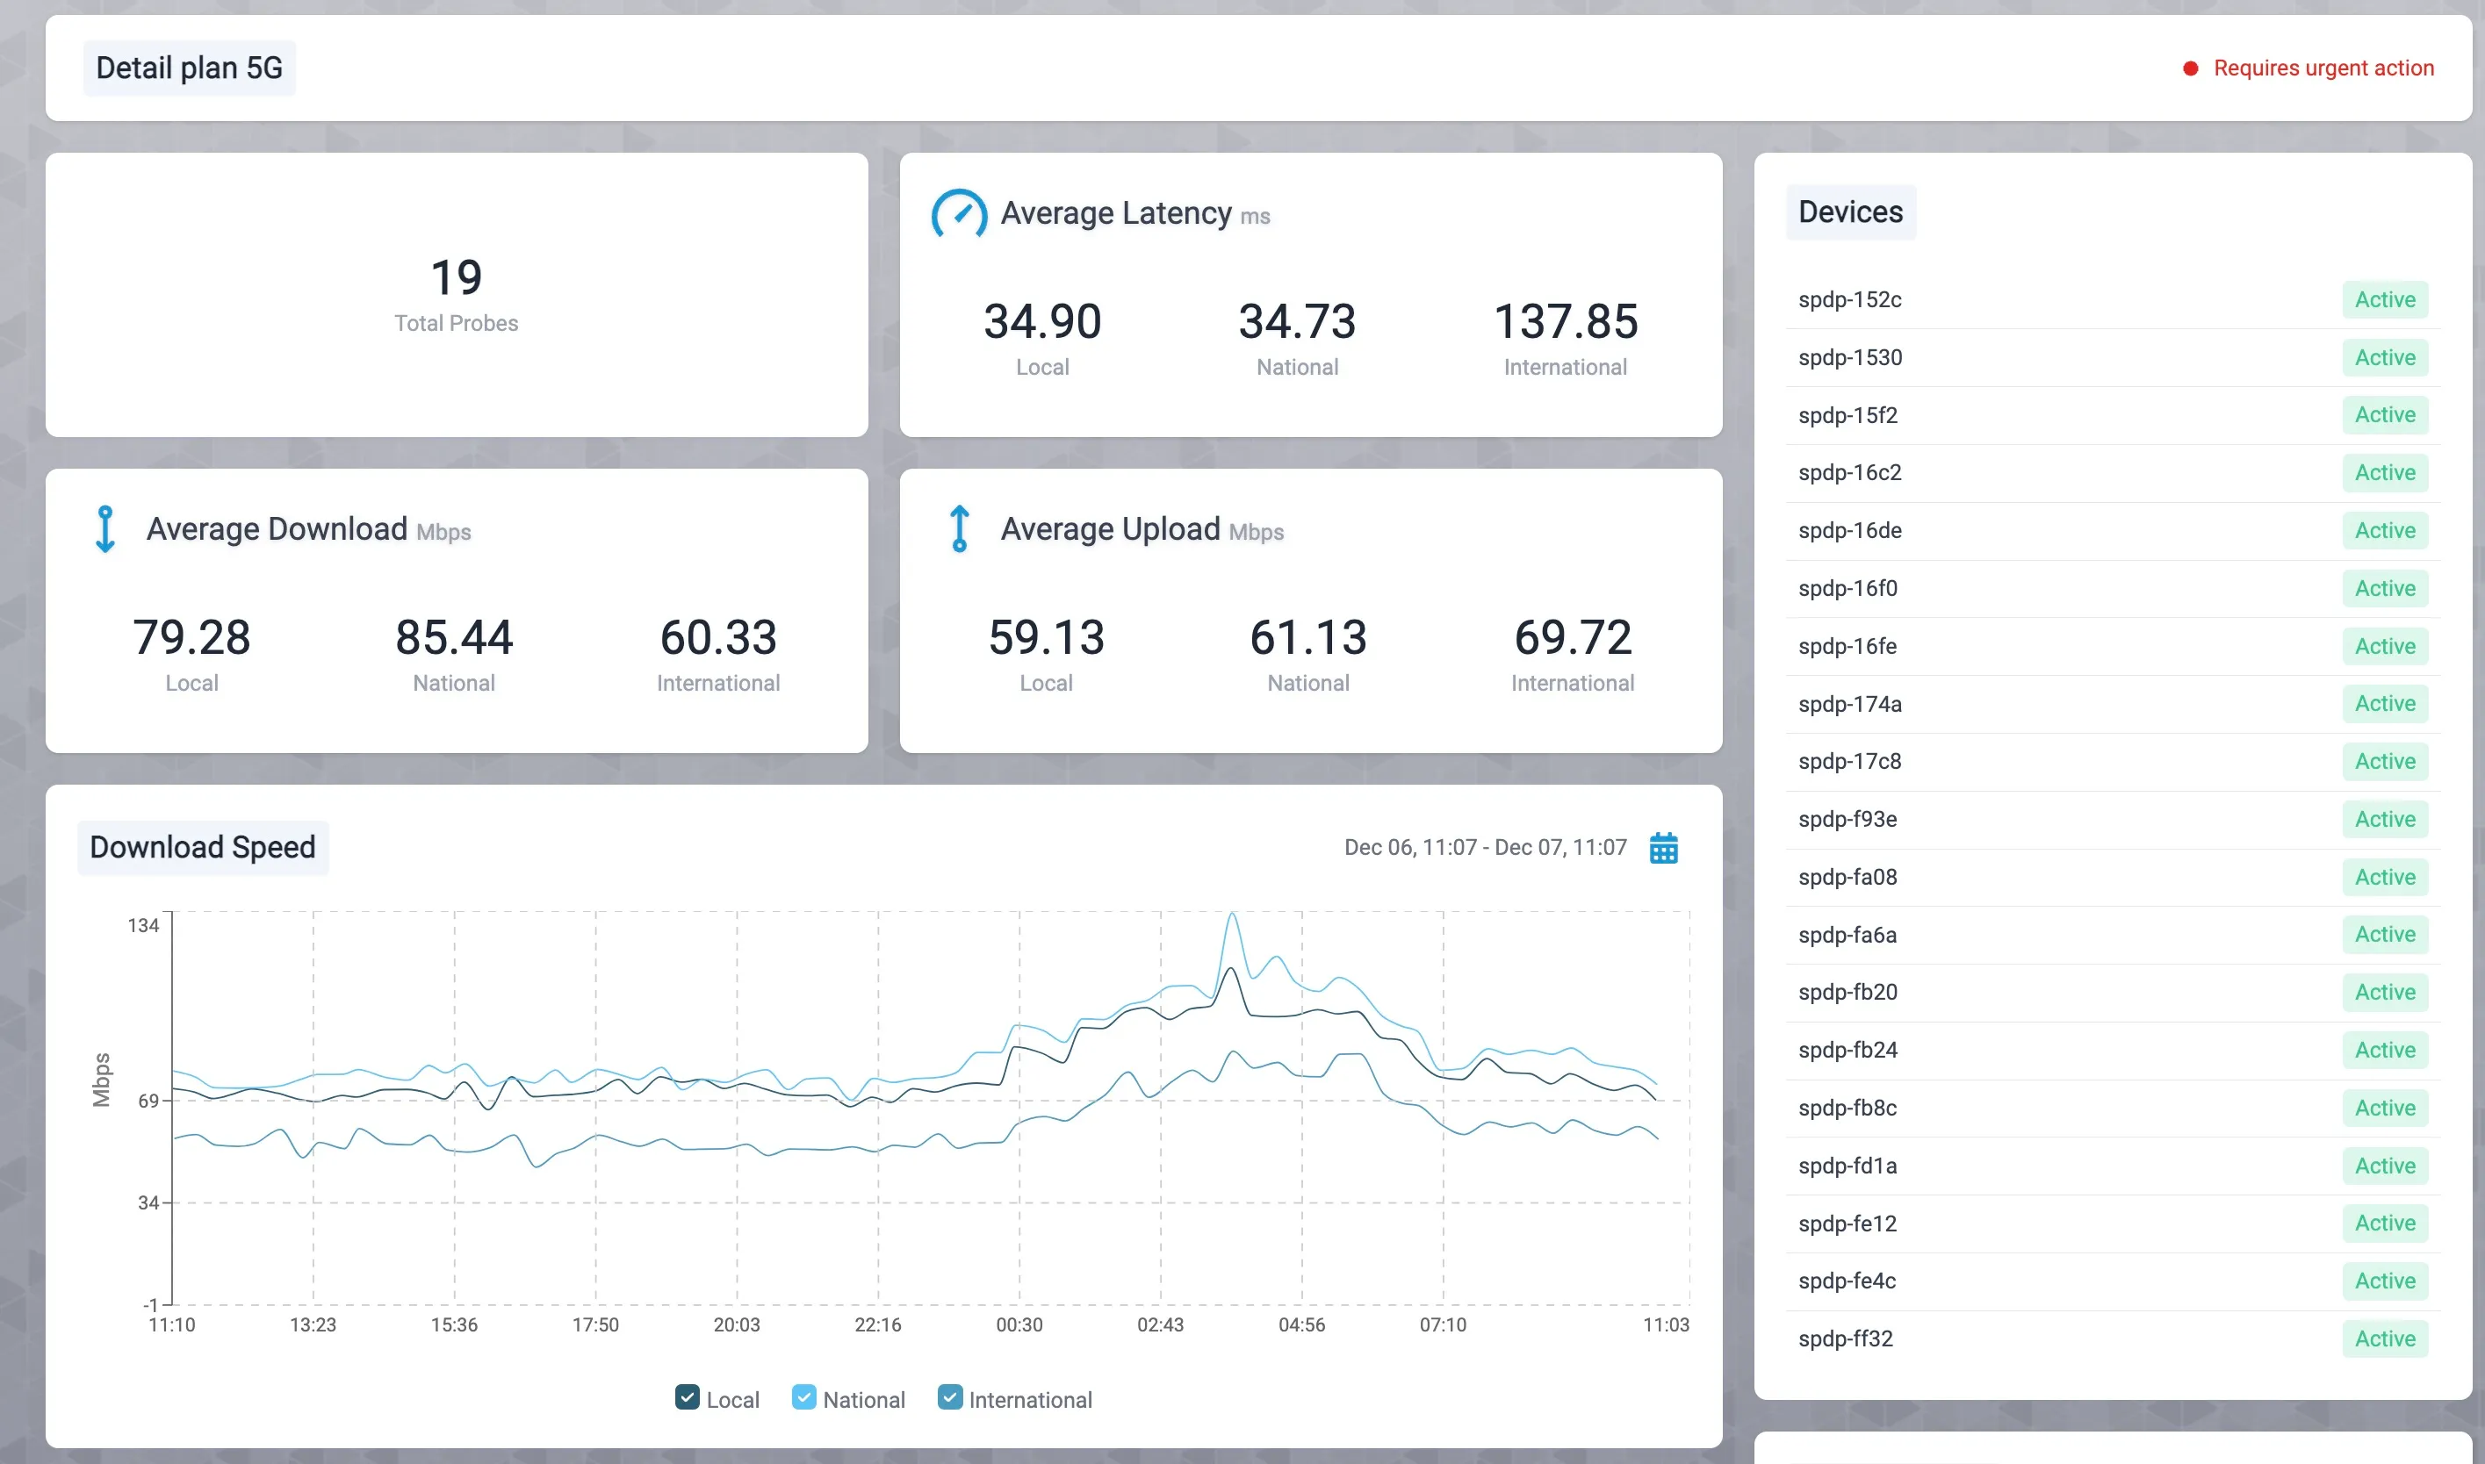Image resolution: width=2485 pixels, height=1464 pixels.
Task: Choose device spdp-16f0
Action: pyautogui.click(x=2113, y=588)
